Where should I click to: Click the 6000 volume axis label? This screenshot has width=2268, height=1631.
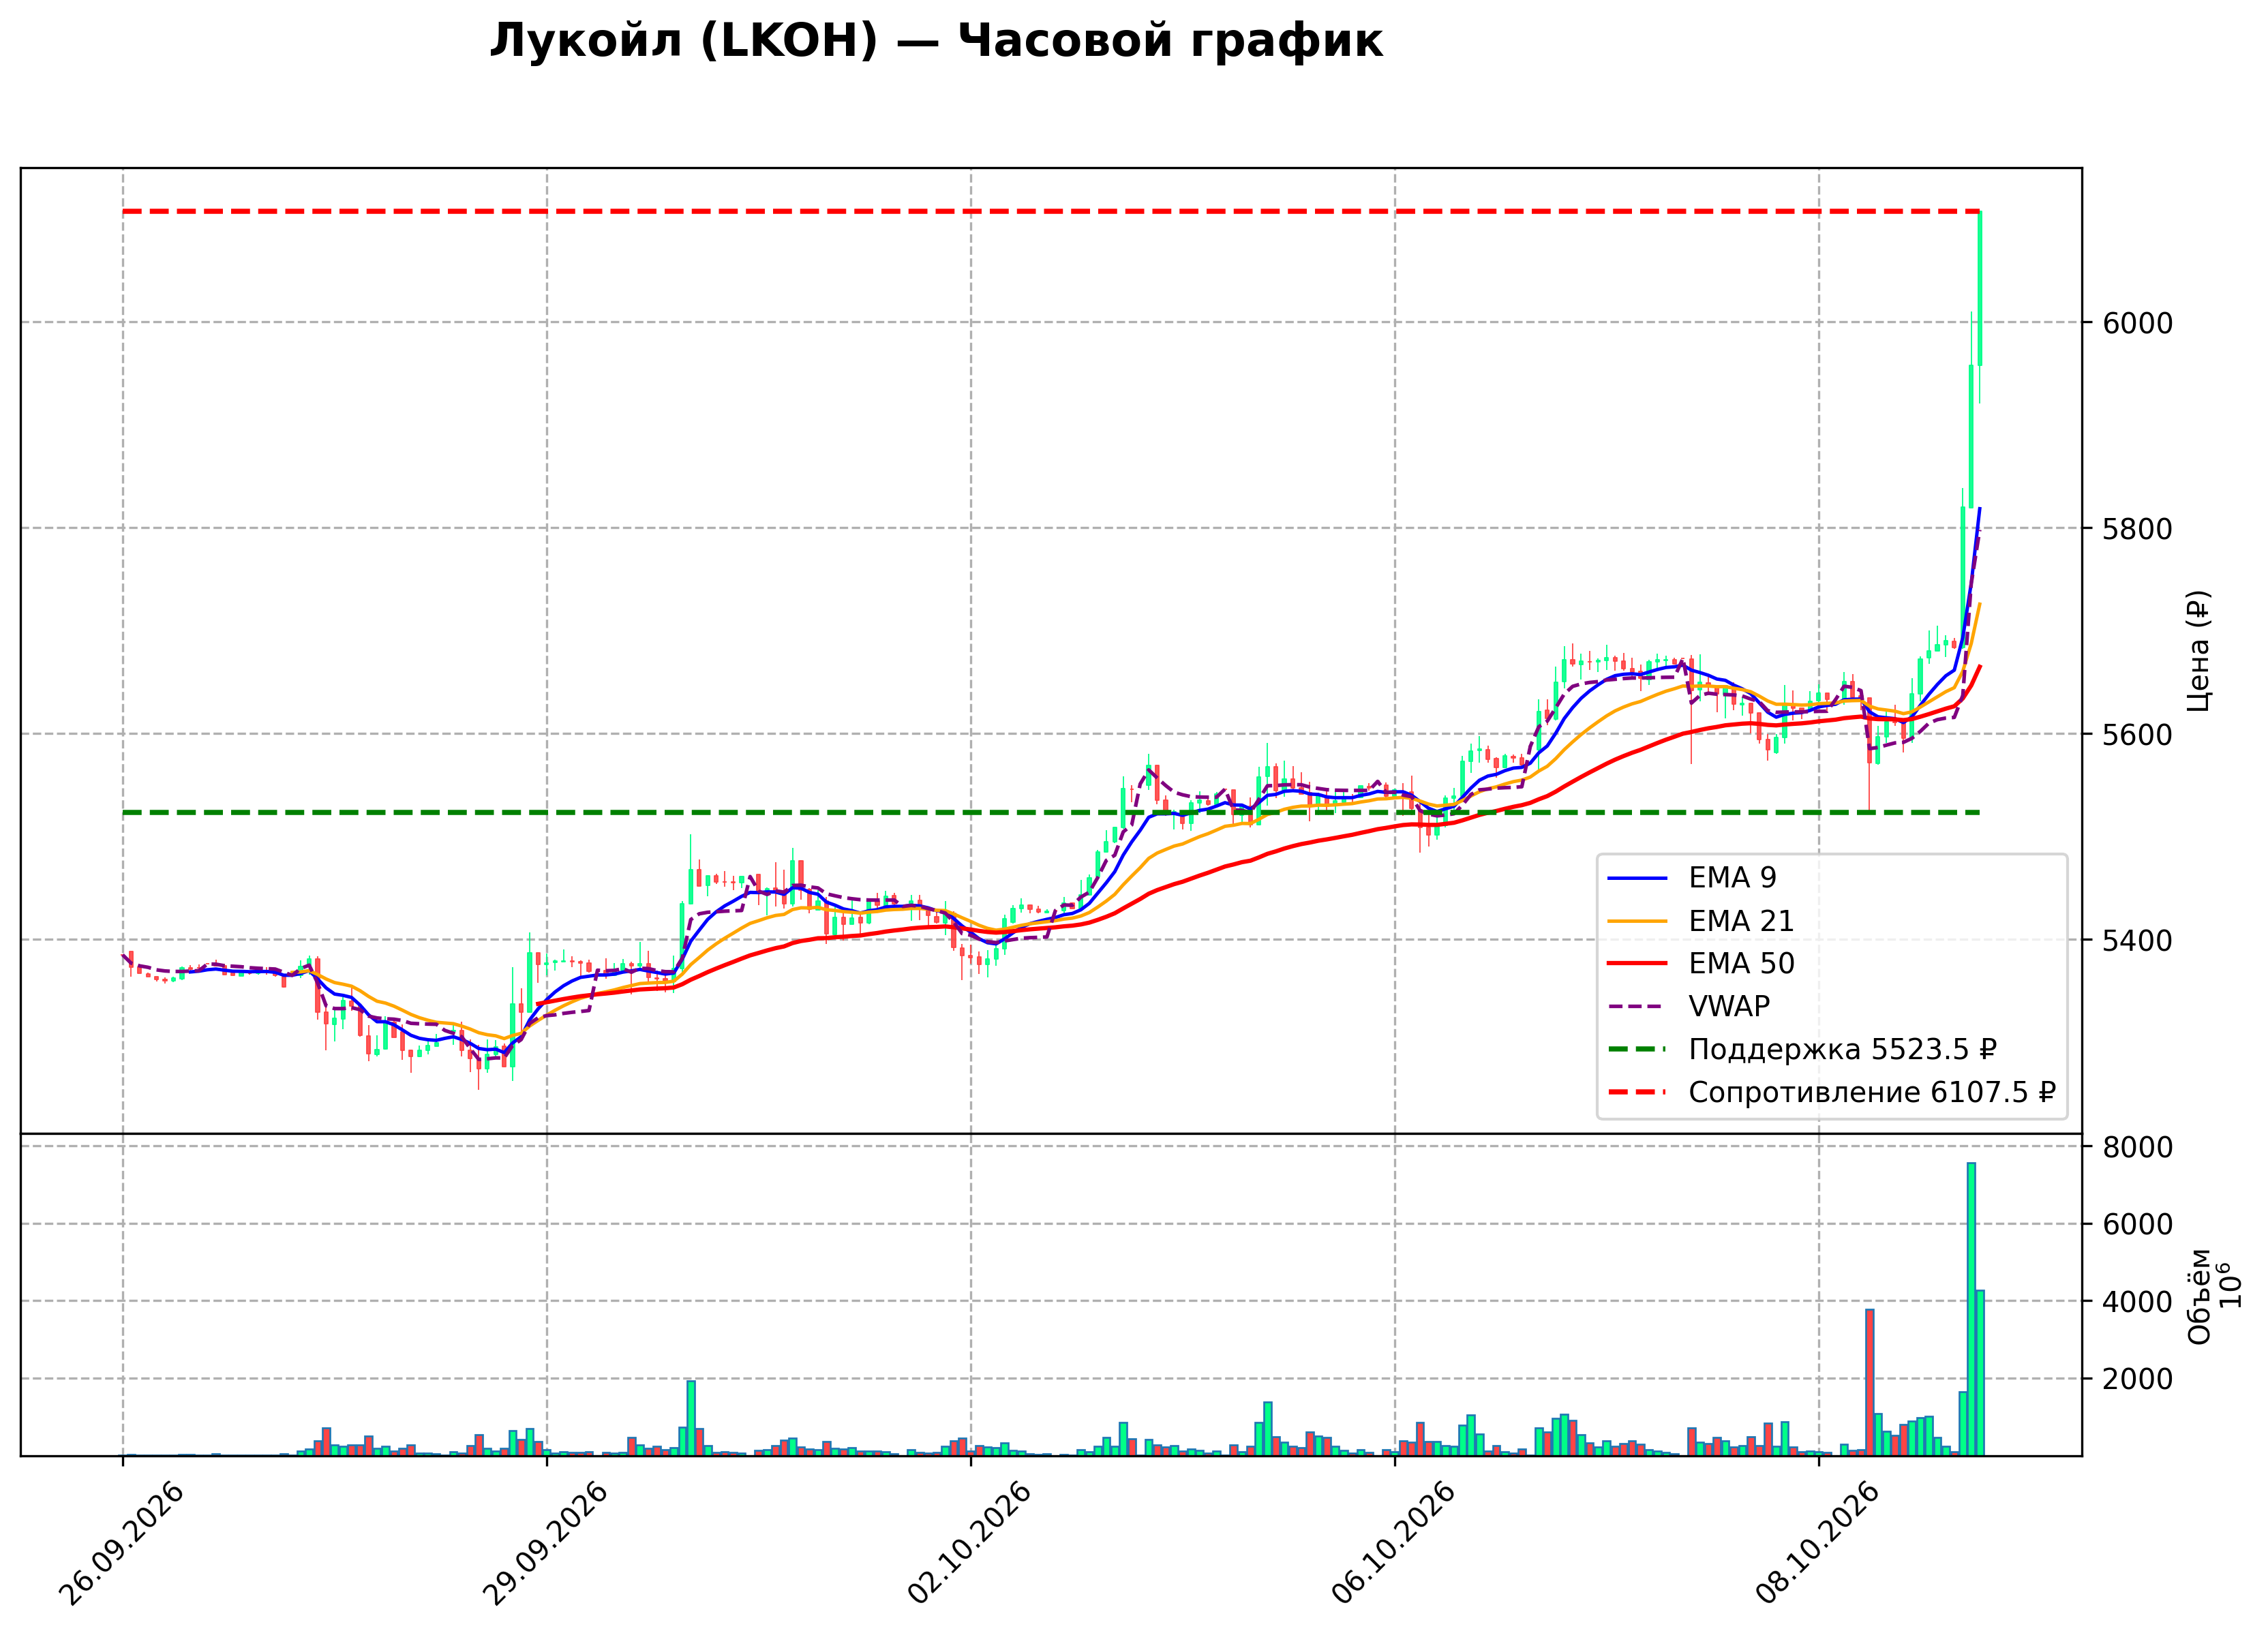pos(2137,1225)
